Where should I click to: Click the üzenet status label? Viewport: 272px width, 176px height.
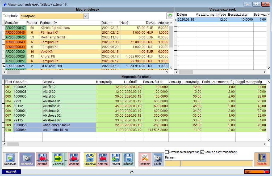coord(11,171)
